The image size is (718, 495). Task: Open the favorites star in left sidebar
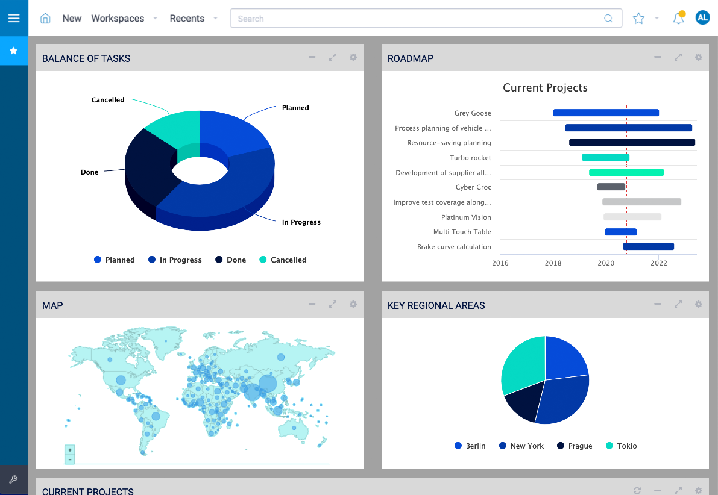click(x=14, y=51)
